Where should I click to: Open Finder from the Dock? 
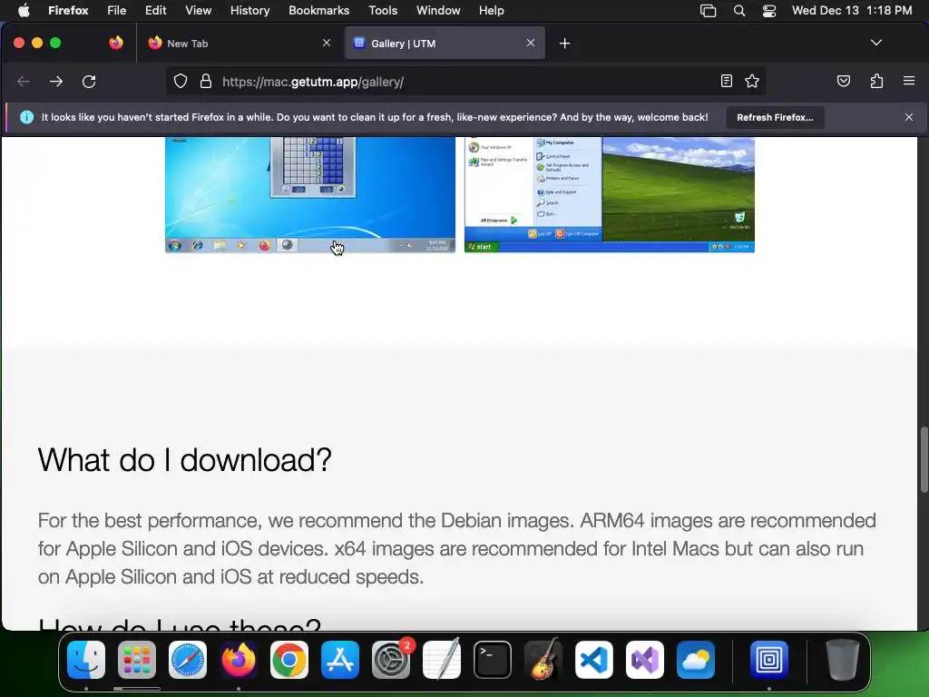coord(86,660)
